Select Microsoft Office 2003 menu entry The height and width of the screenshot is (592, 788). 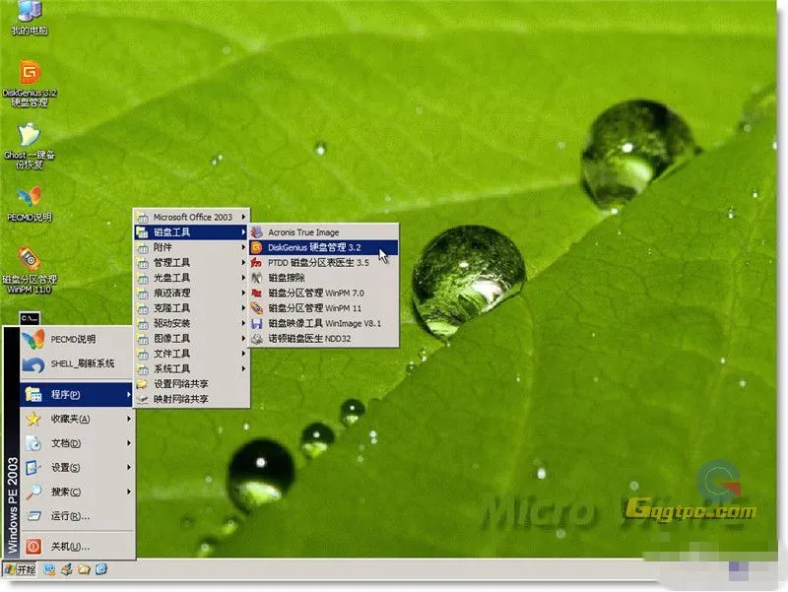[x=192, y=218]
